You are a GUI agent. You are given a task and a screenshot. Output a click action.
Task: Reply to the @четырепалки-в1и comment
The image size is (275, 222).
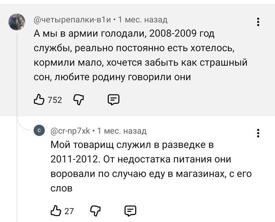[113, 100]
